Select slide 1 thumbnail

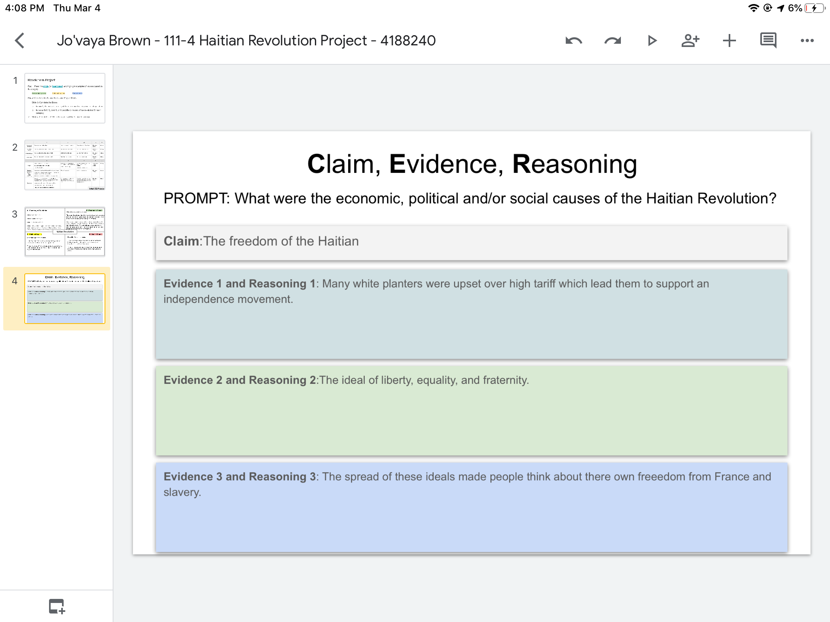pos(65,98)
